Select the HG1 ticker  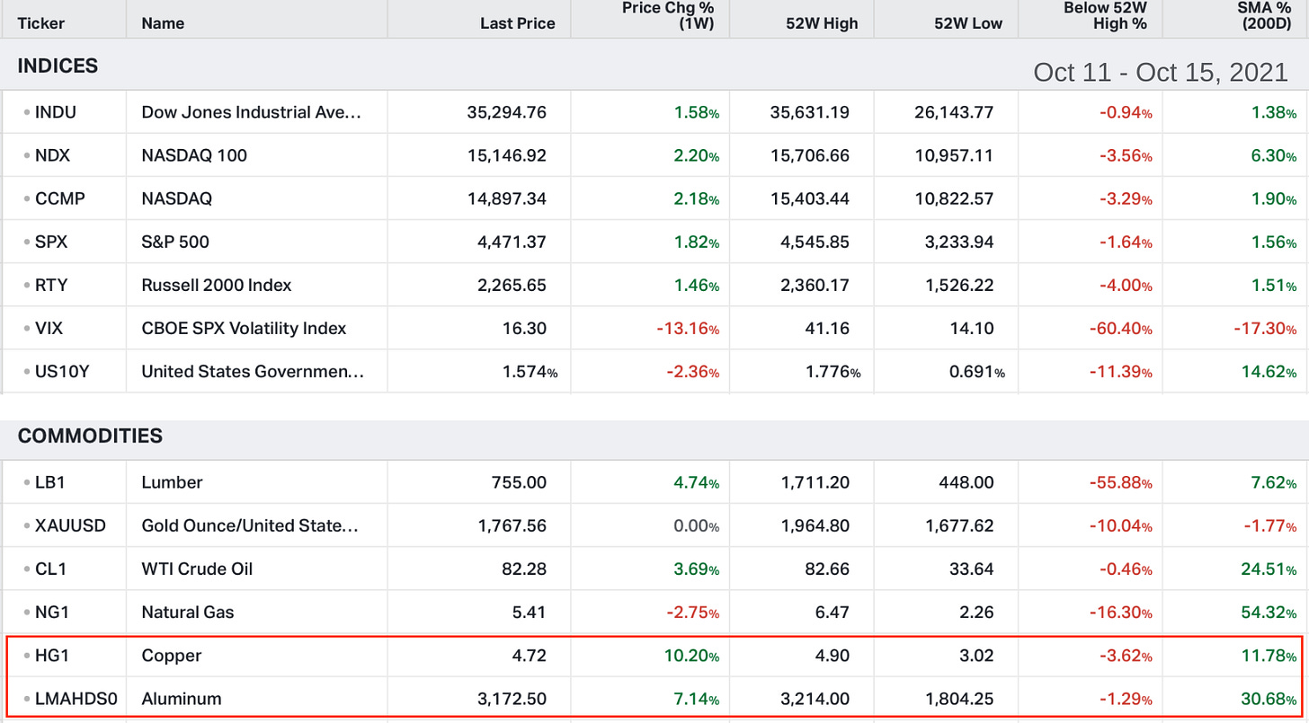click(x=51, y=655)
